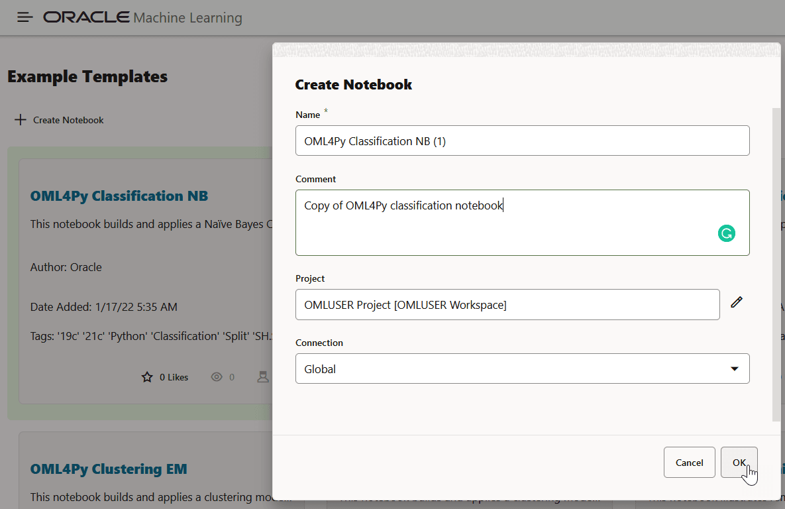Open the navigation hamburger menu
This screenshot has height=509, width=785.
(25, 17)
